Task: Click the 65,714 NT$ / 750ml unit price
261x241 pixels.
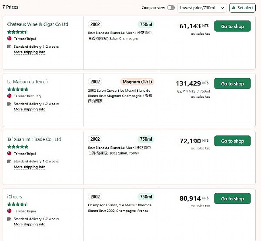Action: [194, 91]
